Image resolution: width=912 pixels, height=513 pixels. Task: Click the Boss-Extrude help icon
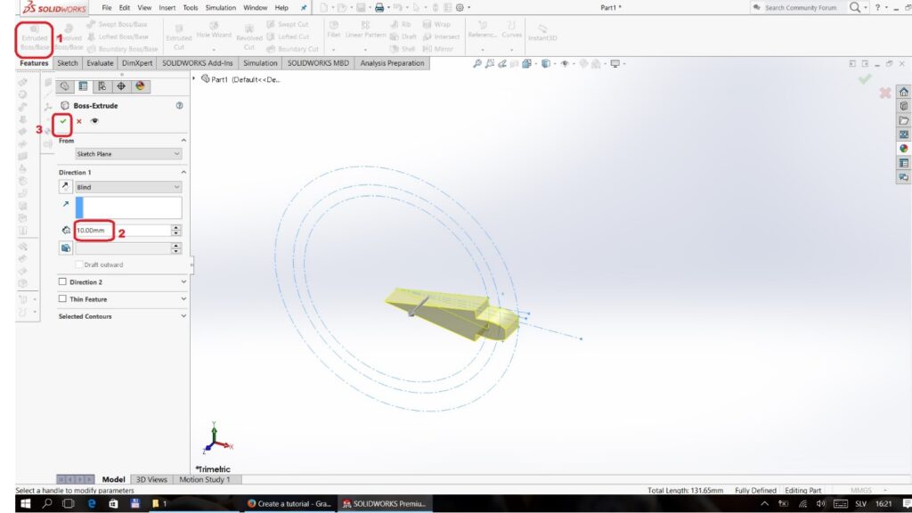(179, 105)
